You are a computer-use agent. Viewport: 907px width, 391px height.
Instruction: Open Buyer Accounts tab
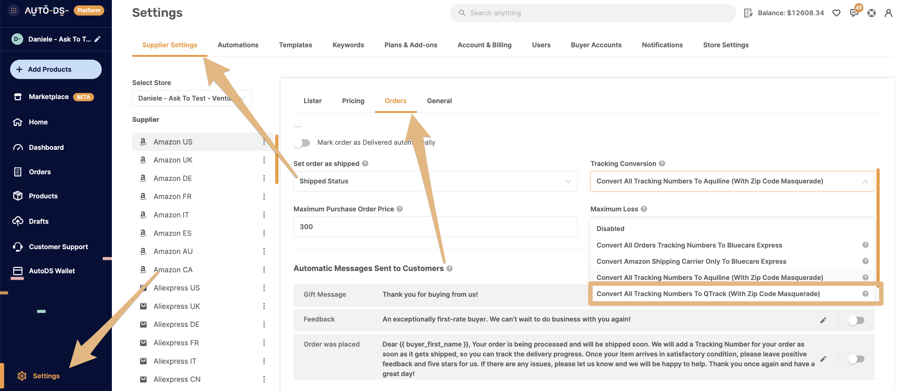[596, 45]
